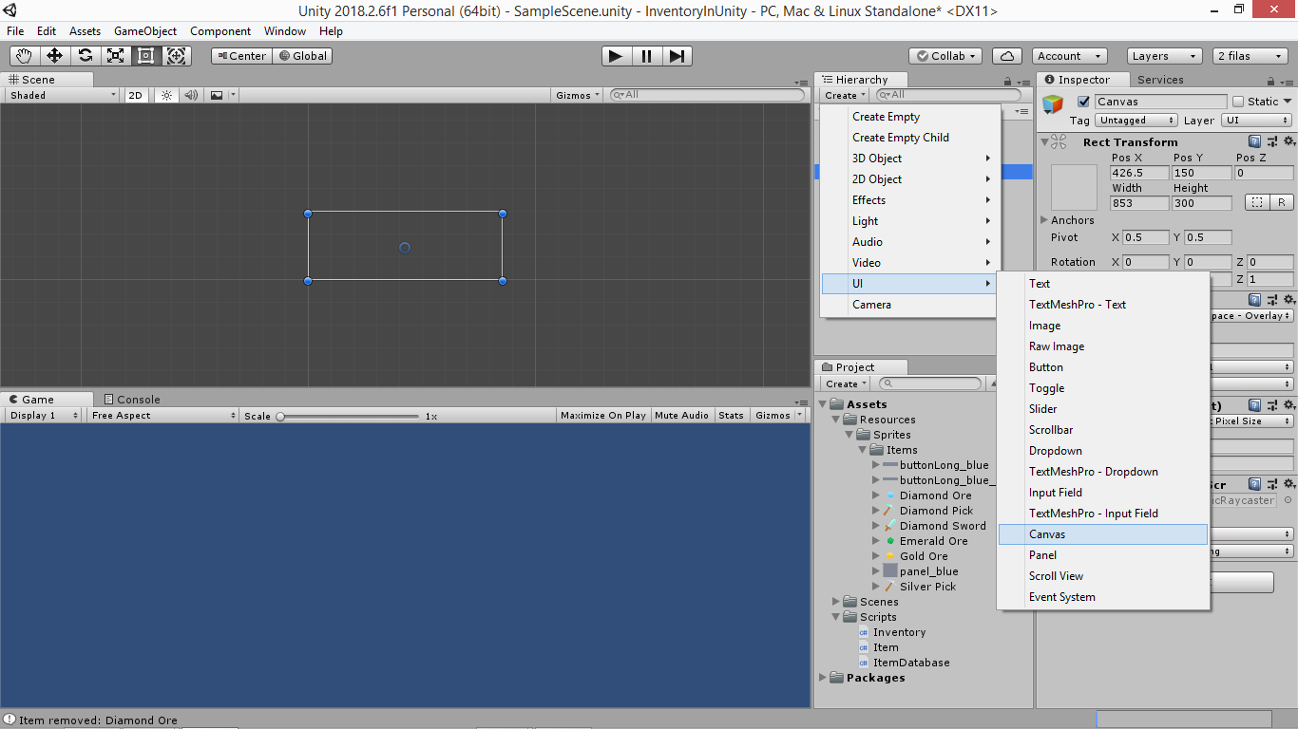The image size is (1298, 729).
Task: Open the anchor presets box
Action: click(1075, 188)
